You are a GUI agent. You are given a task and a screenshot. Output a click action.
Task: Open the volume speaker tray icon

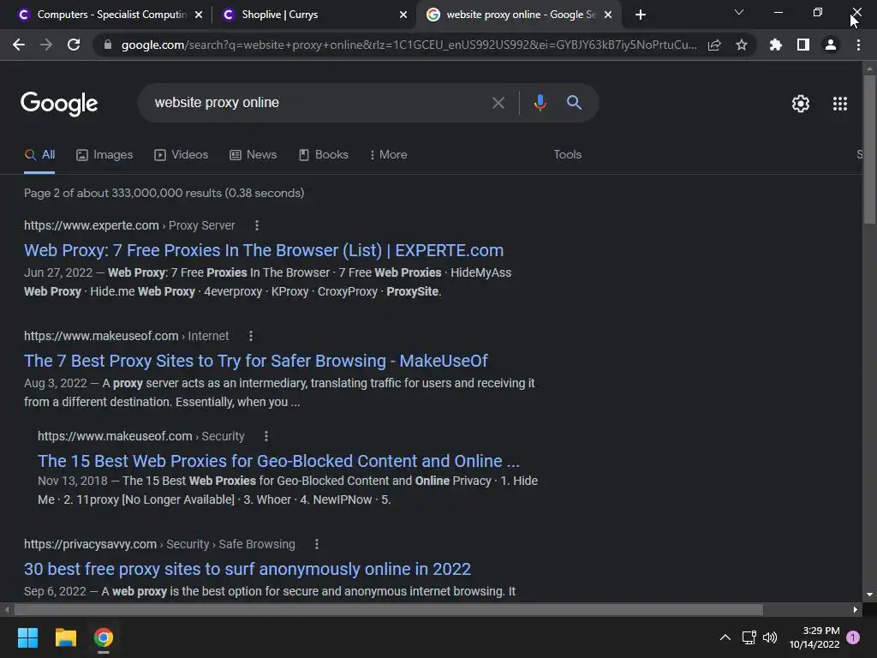coord(770,637)
